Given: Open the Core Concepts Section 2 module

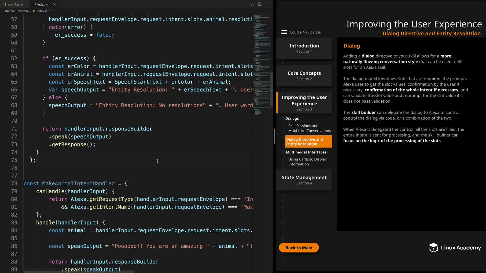Looking at the screenshot, I should point(304,76).
